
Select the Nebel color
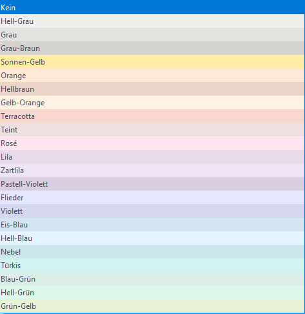tap(152, 252)
